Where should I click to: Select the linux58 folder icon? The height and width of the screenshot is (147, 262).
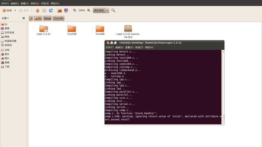pos(72,29)
